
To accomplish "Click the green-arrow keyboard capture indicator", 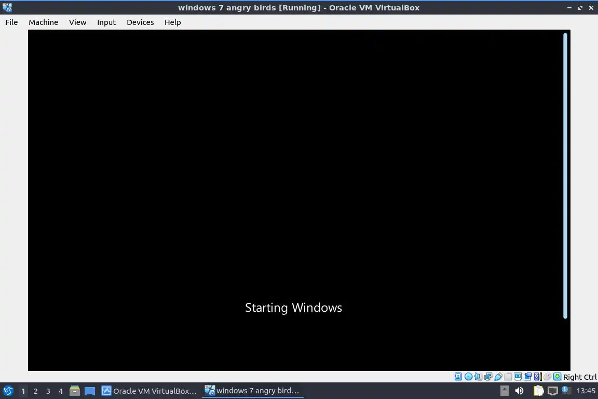I will click(x=557, y=377).
